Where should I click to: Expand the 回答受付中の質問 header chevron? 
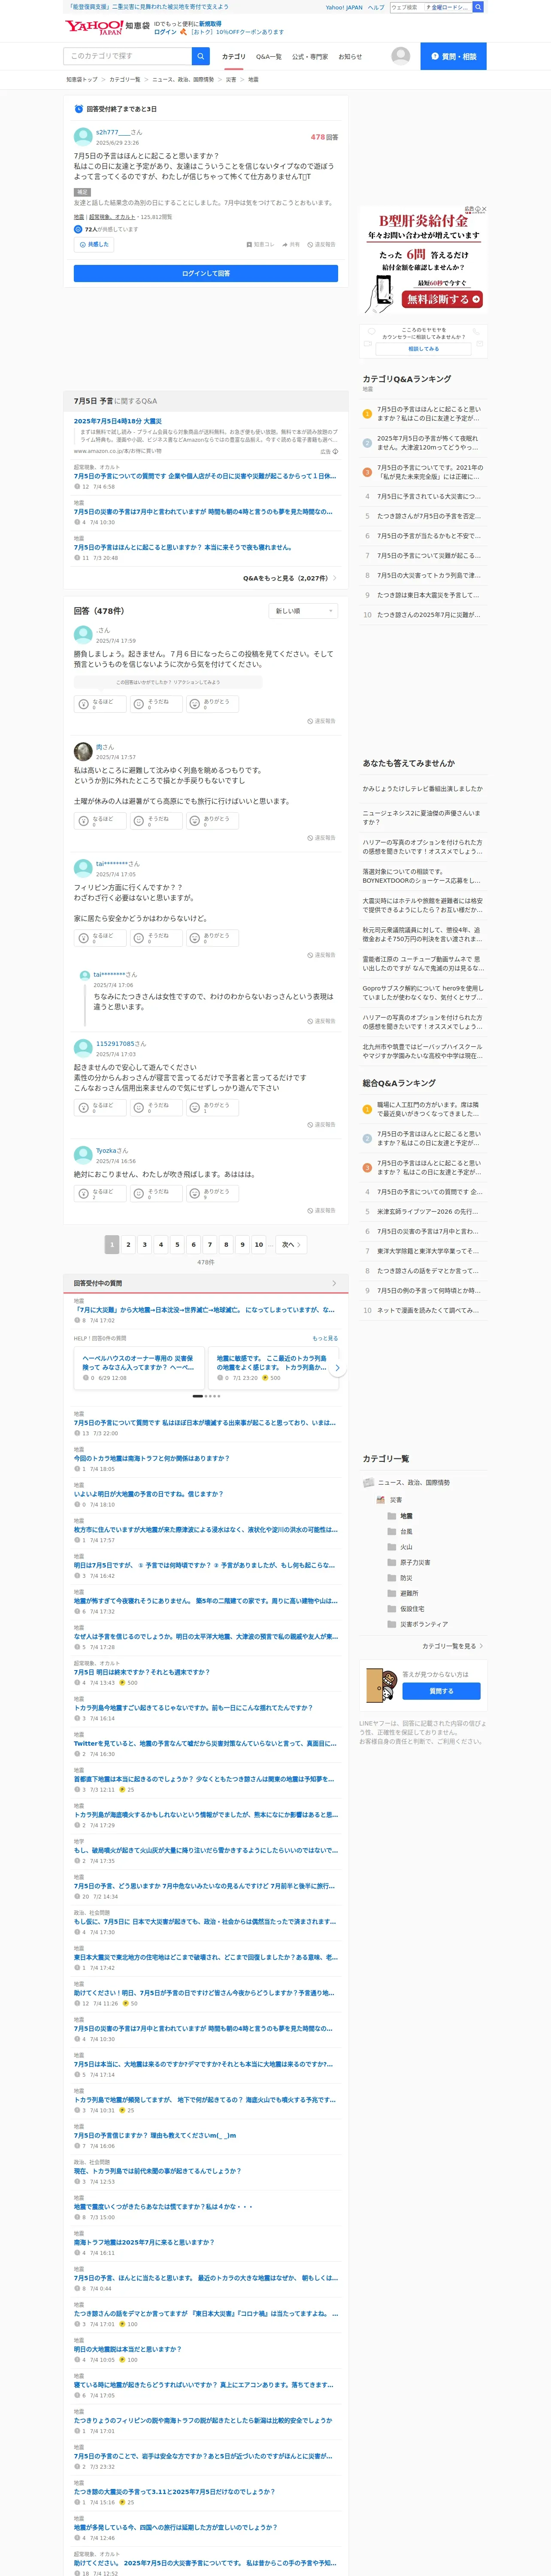tap(334, 1283)
